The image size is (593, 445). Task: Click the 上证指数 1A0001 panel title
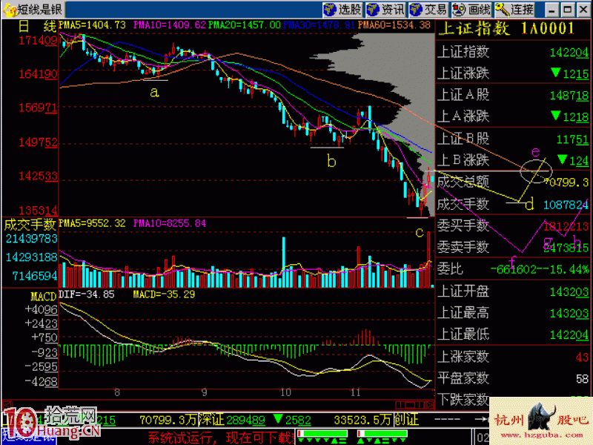point(506,29)
